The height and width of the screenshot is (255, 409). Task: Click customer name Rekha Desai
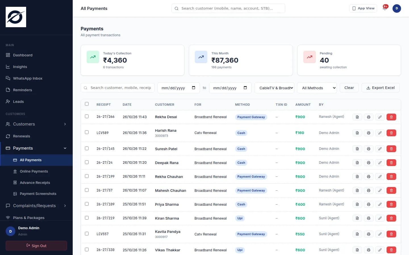click(x=166, y=117)
